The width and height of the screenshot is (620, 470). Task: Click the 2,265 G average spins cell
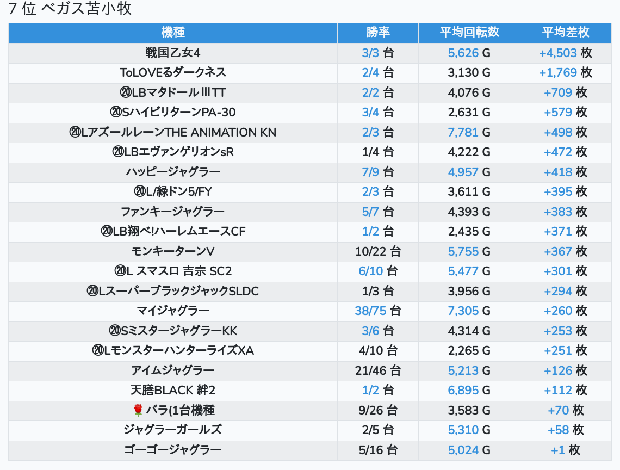coord(469,350)
